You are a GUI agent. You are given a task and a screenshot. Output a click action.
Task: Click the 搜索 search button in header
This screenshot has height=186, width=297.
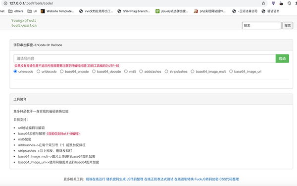coord(288,25)
